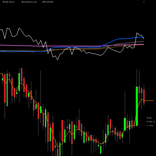Click the "V: 0.64 X" volume text
The image size is (156, 156).
pyautogui.click(x=151, y=122)
